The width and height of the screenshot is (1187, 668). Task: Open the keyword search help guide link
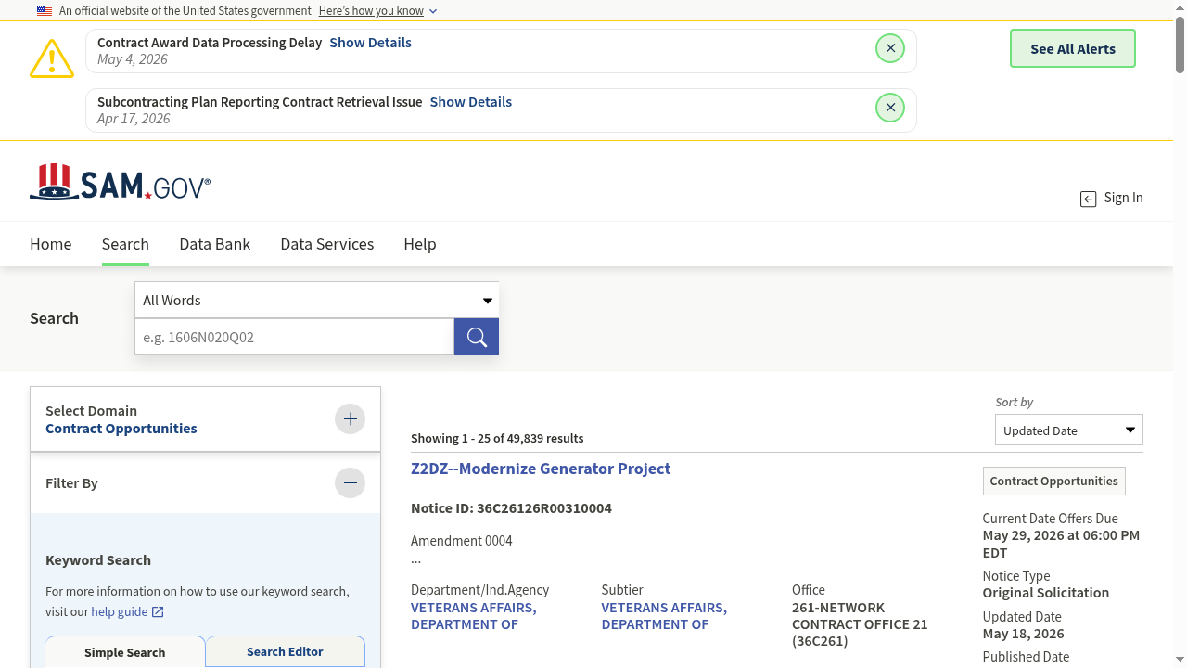point(120,611)
